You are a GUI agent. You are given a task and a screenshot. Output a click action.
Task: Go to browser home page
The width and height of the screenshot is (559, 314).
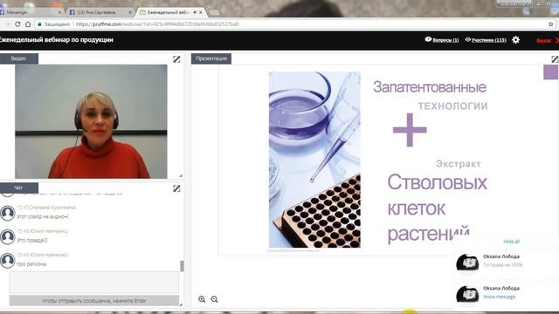tap(28, 24)
